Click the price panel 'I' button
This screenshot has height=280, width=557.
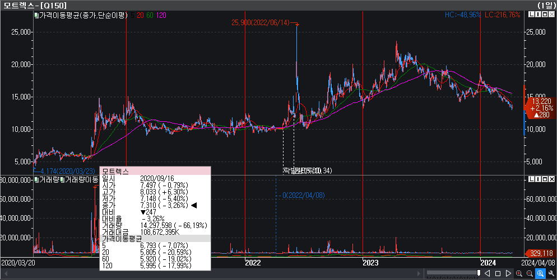[538, 15]
